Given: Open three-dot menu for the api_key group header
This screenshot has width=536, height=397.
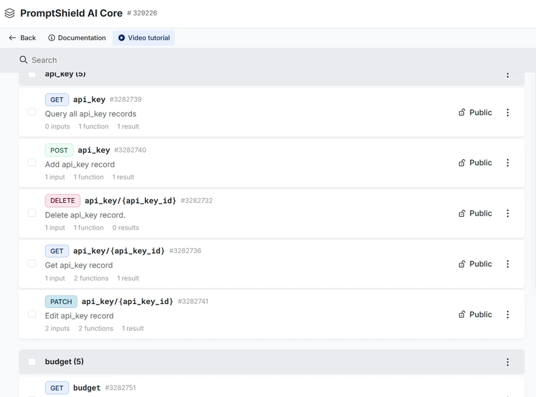Looking at the screenshot, I should pyautogui.click(x=507, y=74).
